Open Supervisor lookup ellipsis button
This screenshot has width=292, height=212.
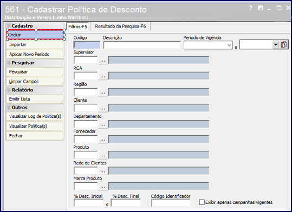(x=103, y=60)
